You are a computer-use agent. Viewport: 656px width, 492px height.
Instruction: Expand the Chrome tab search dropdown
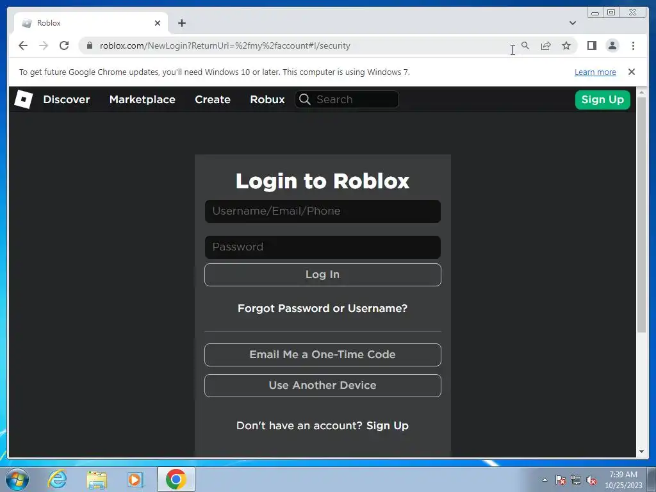pos(572,23)
